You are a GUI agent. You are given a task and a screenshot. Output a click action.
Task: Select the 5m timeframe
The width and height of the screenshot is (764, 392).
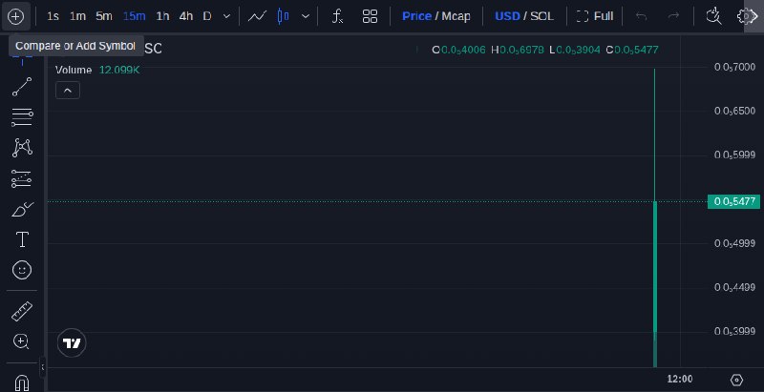coord(104,16)
